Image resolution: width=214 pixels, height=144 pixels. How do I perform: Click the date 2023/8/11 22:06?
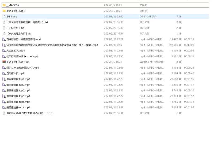114,68
